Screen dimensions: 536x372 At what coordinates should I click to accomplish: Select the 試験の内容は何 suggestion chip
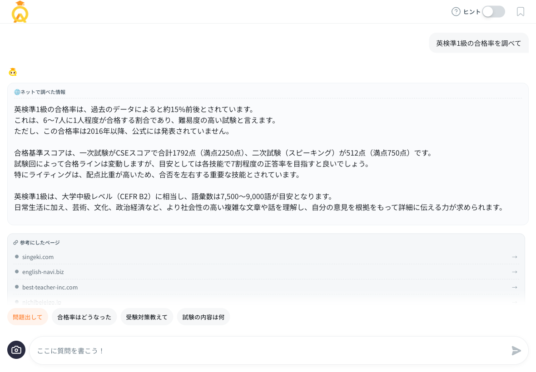point(203,317)
